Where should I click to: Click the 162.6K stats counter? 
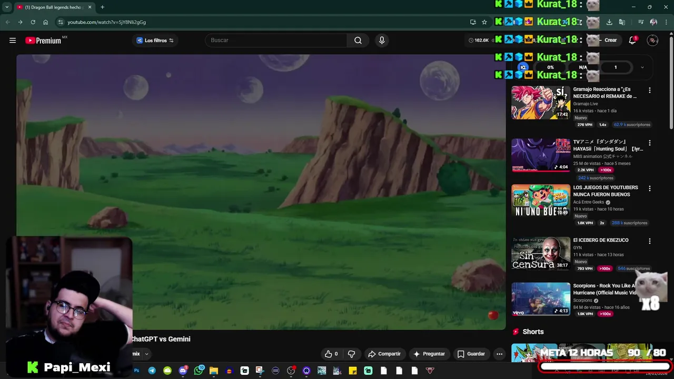[x=479, y=41]
